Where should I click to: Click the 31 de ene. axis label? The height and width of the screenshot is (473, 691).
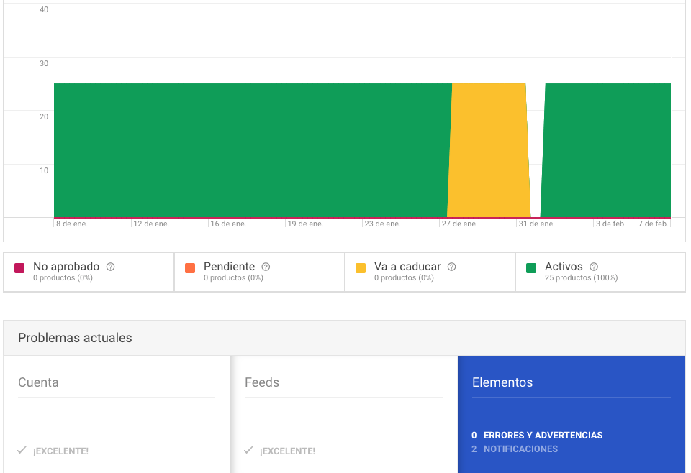pos(537,224)
